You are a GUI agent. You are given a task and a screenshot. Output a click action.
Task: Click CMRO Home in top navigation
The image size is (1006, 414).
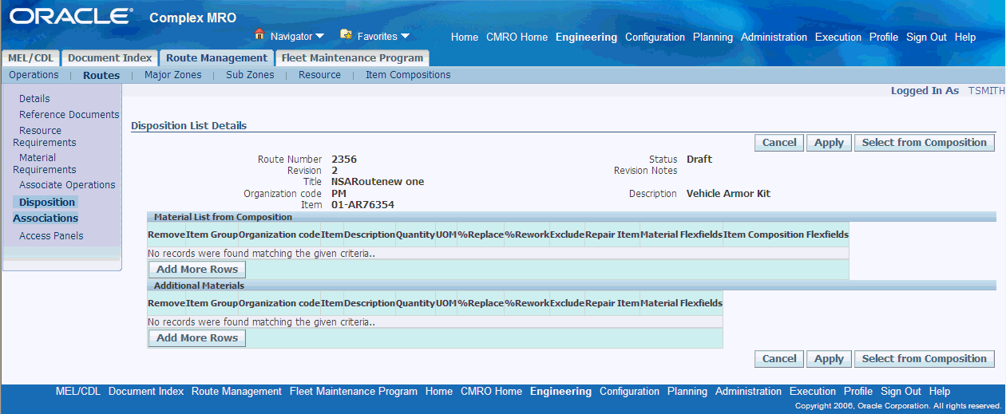coord(517,37)
